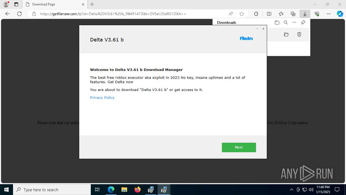Open first installer icon on taskbar
The height and width of the screenshot is (195, 346).
pyautogui.click(x=151, y=190)
